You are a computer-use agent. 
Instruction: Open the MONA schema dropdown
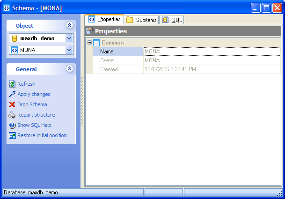click(69, 50)
